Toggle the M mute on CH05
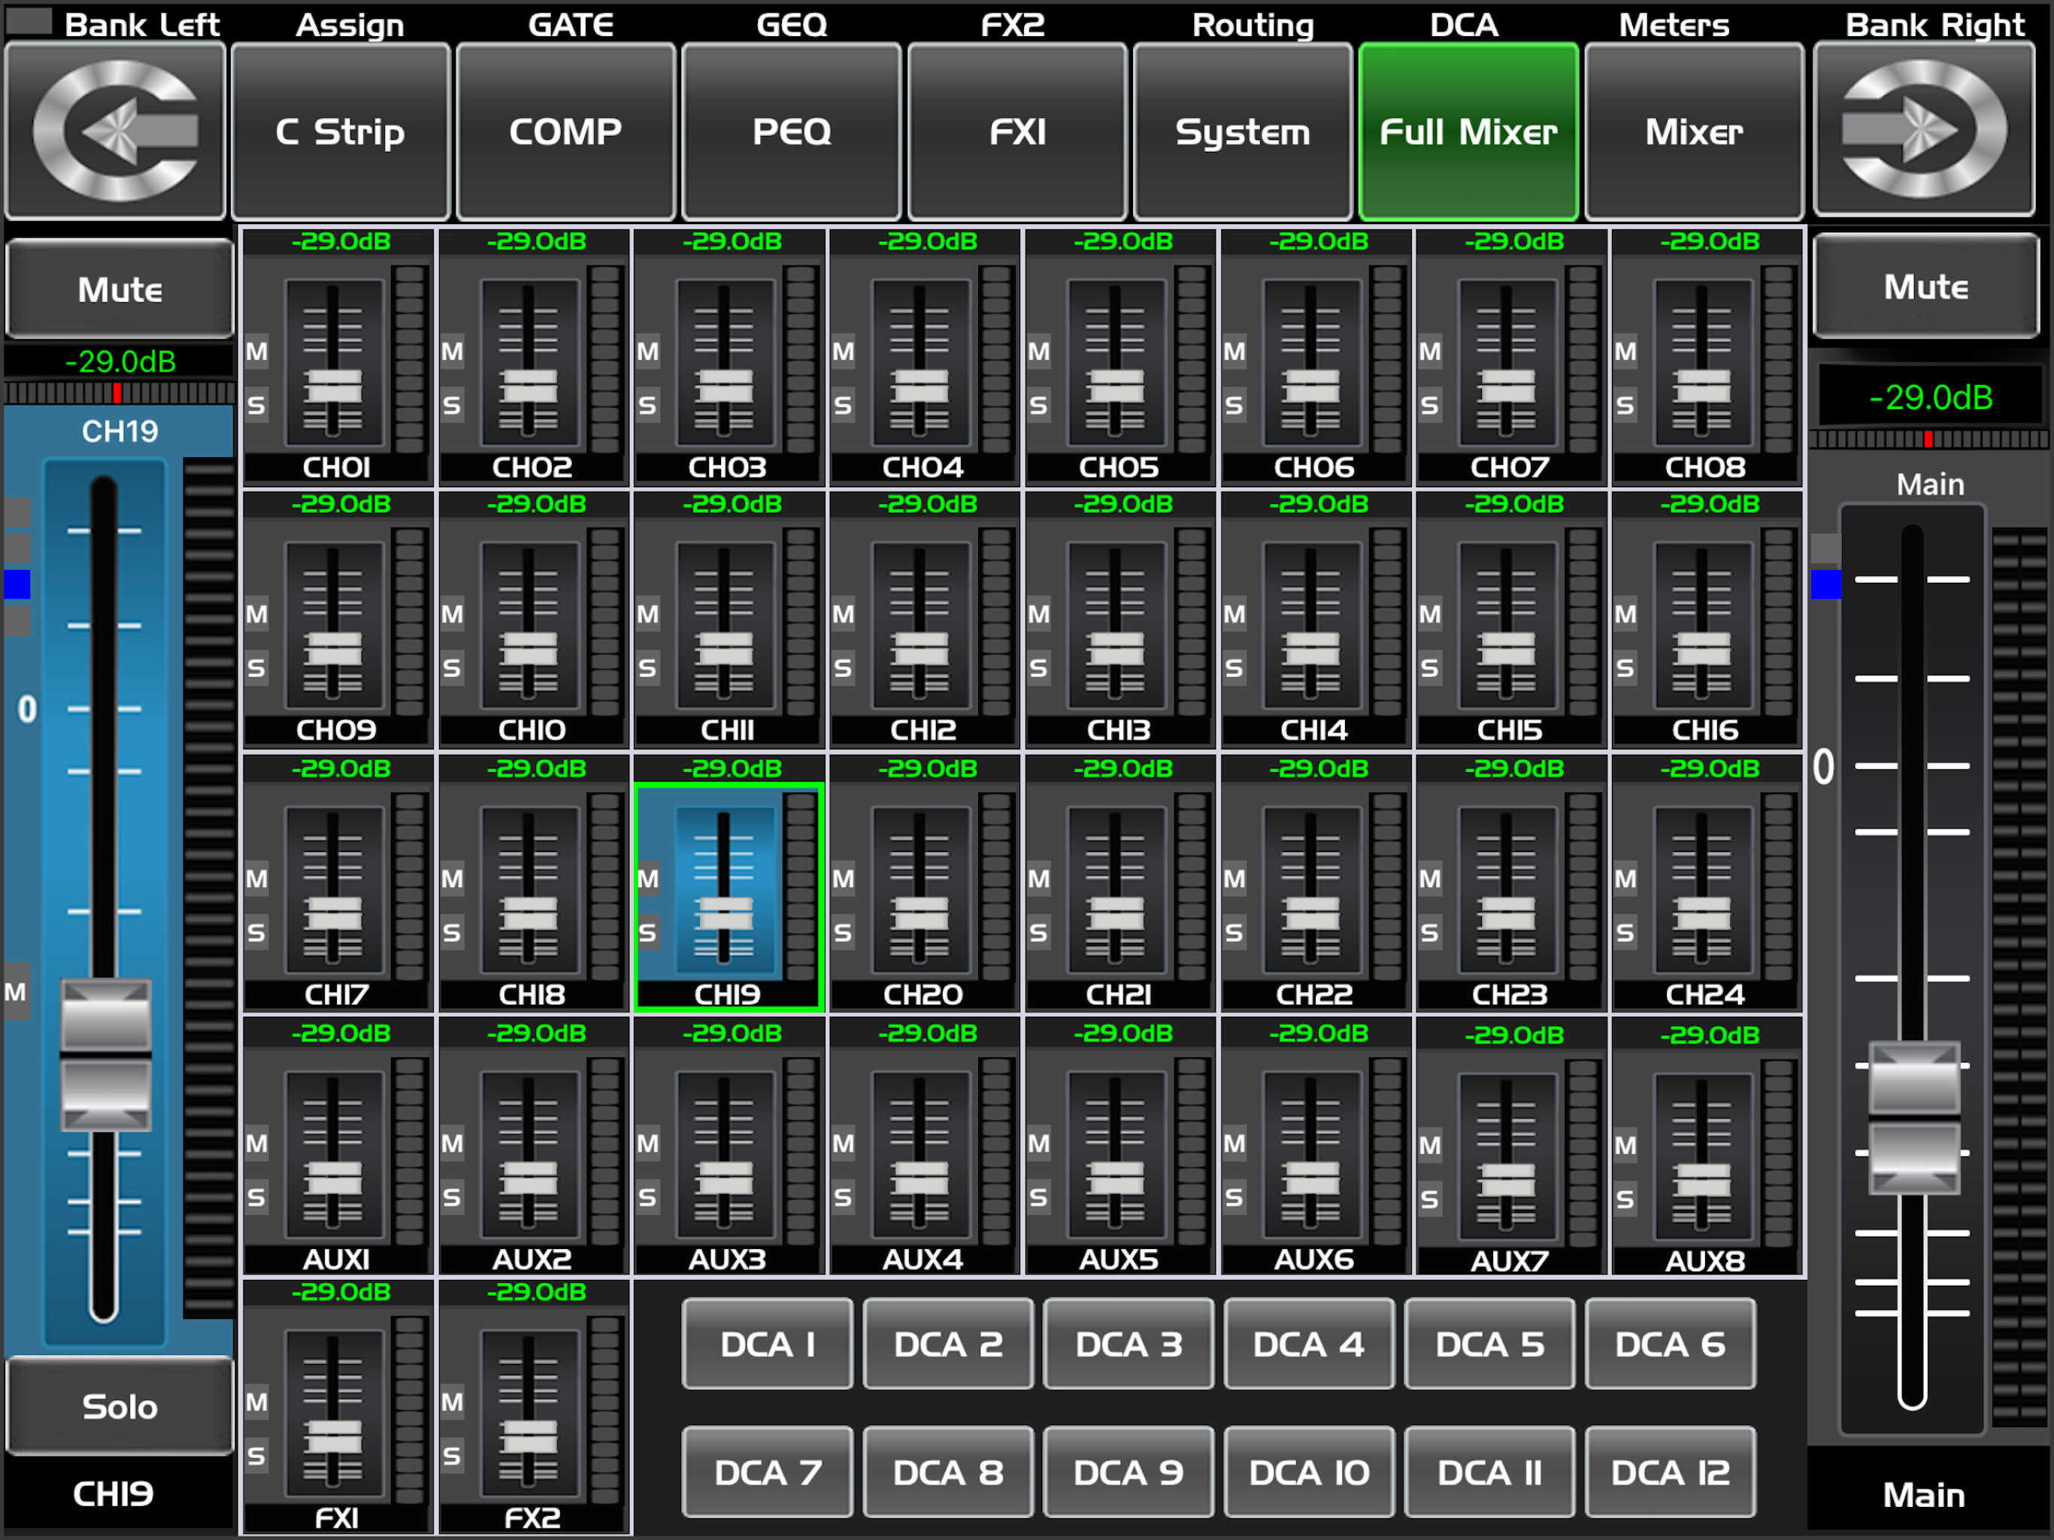The image size is (2054, 1540). [1038, 352]
